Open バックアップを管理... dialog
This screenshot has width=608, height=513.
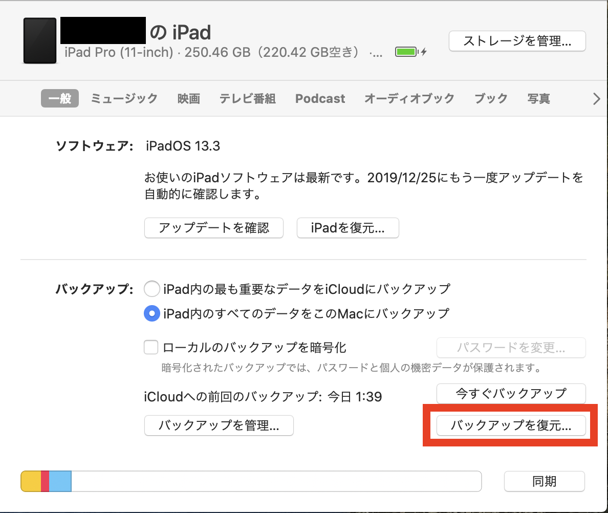[x=219, y=425]
